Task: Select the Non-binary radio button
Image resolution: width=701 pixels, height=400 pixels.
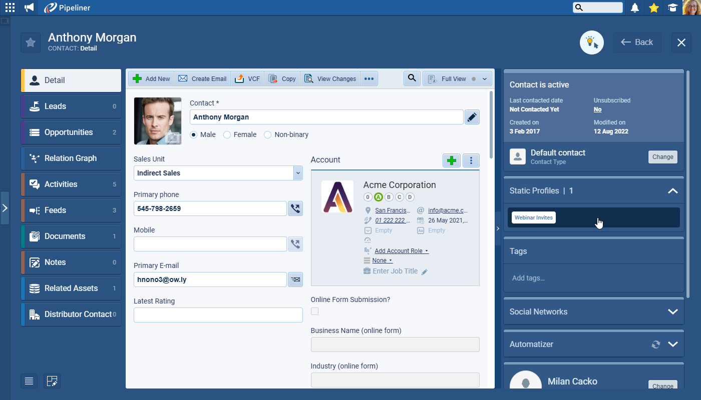Action: coord(268,135)
